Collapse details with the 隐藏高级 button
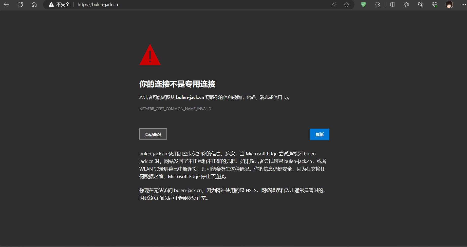Viewport: 467px width, 247px height. pyautogui.click(x=153, y=134)
